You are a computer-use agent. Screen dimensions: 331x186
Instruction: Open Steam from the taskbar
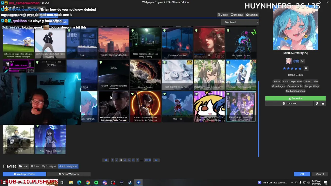click(130, 183)
